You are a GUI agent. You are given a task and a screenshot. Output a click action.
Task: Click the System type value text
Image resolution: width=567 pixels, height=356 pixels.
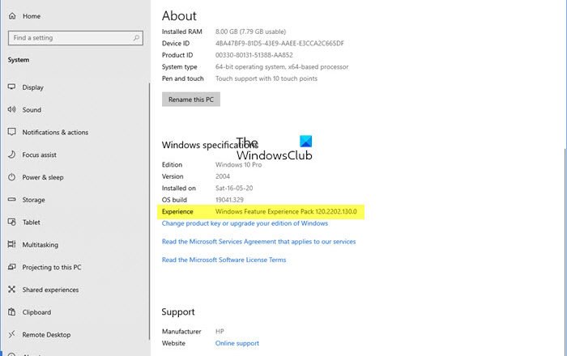coord(282,67)
